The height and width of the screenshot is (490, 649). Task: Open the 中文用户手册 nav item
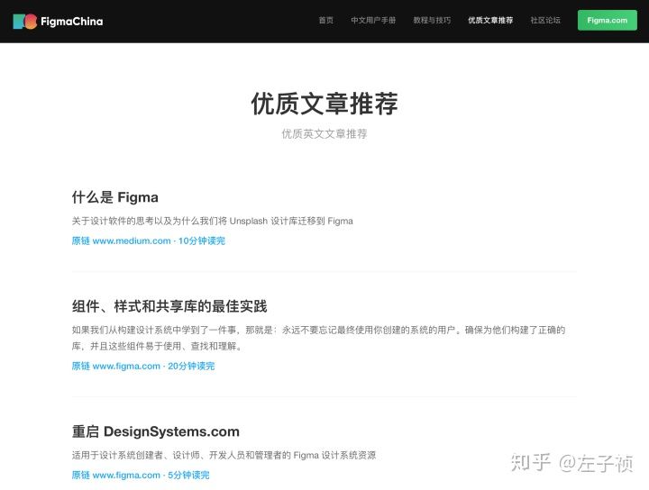pyautogui.click(x=373, y=20)
